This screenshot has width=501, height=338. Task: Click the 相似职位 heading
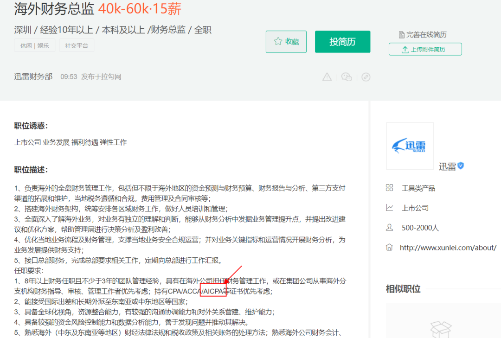click(x=403, y=289)
